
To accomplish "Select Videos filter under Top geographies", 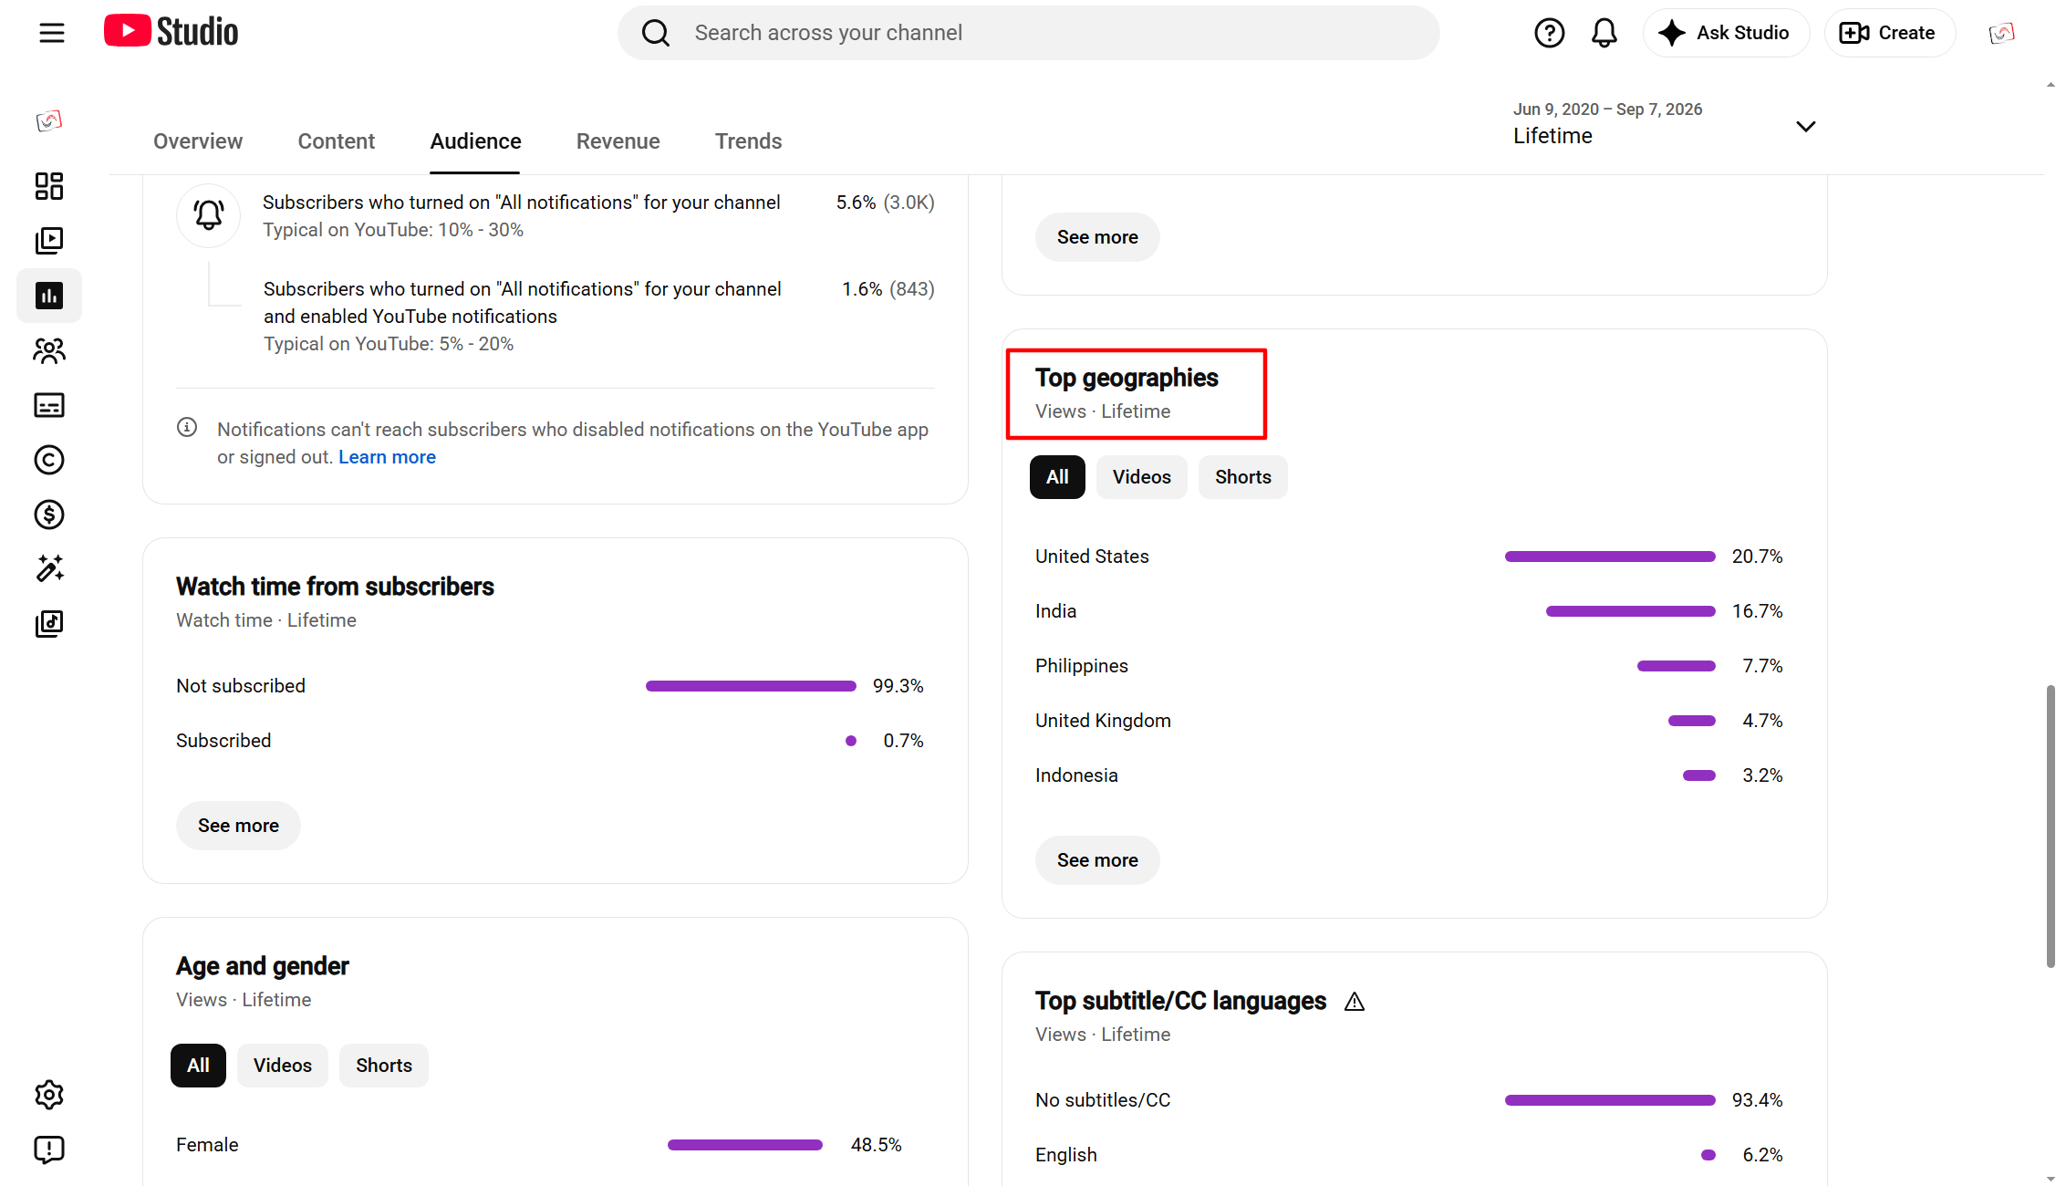I will (x=1141, y=477).
